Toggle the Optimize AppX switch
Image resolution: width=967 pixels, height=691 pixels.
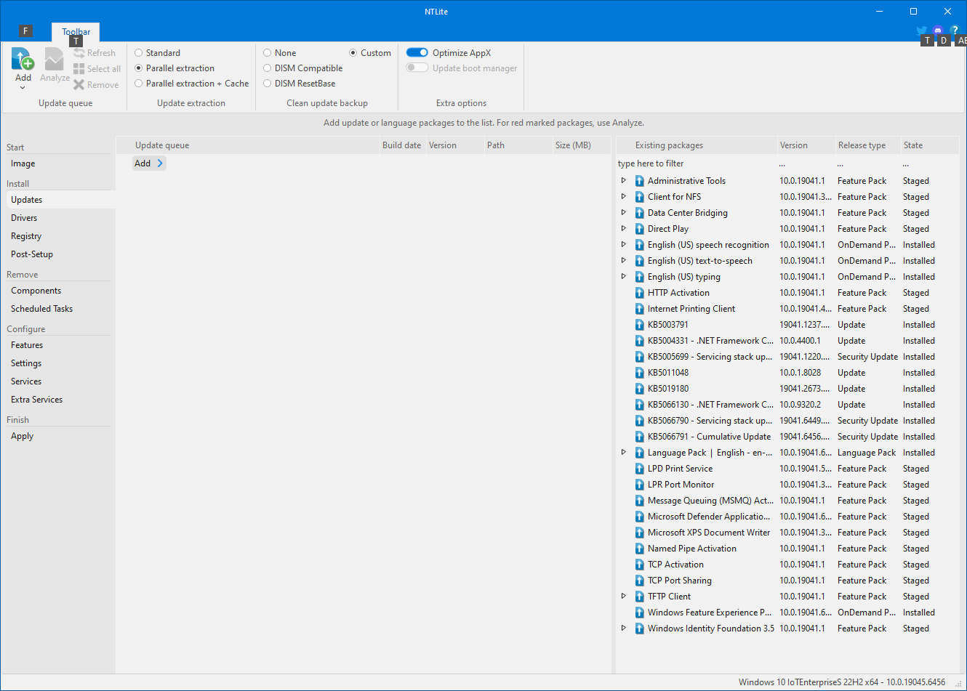(417, 52)
